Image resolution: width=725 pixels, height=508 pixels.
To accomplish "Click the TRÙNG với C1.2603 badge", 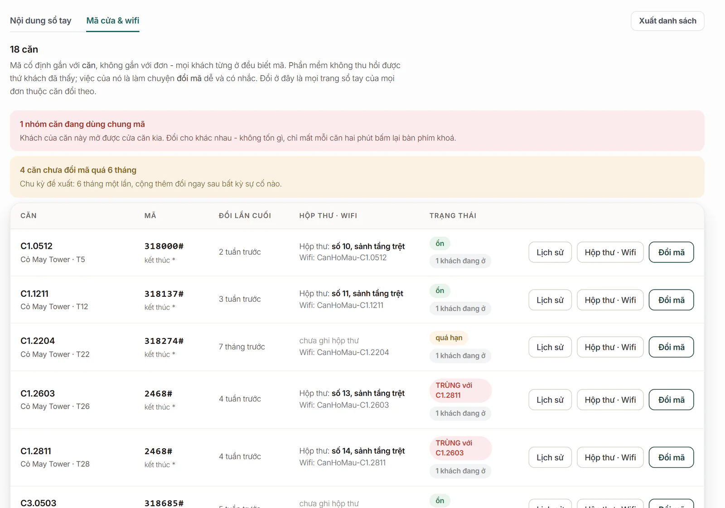I will coord(460,448).
